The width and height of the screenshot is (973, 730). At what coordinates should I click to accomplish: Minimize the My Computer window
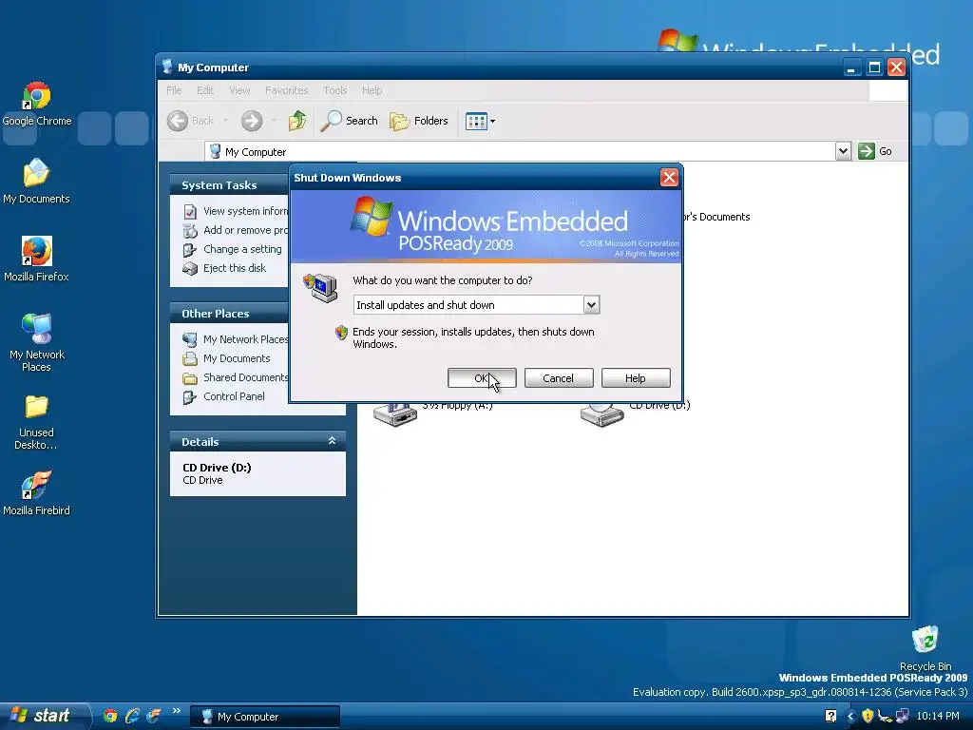(852, 67)
